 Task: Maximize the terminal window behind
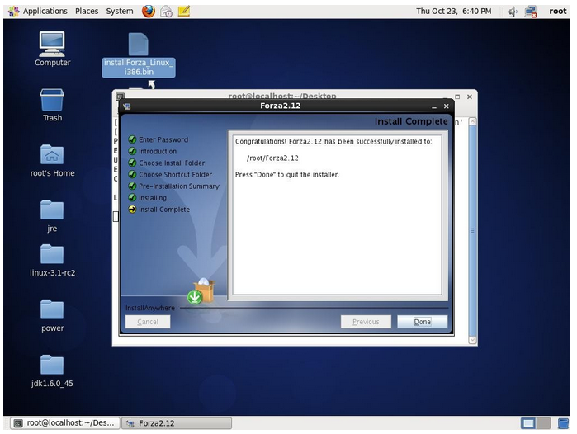[x=457, y=97]
